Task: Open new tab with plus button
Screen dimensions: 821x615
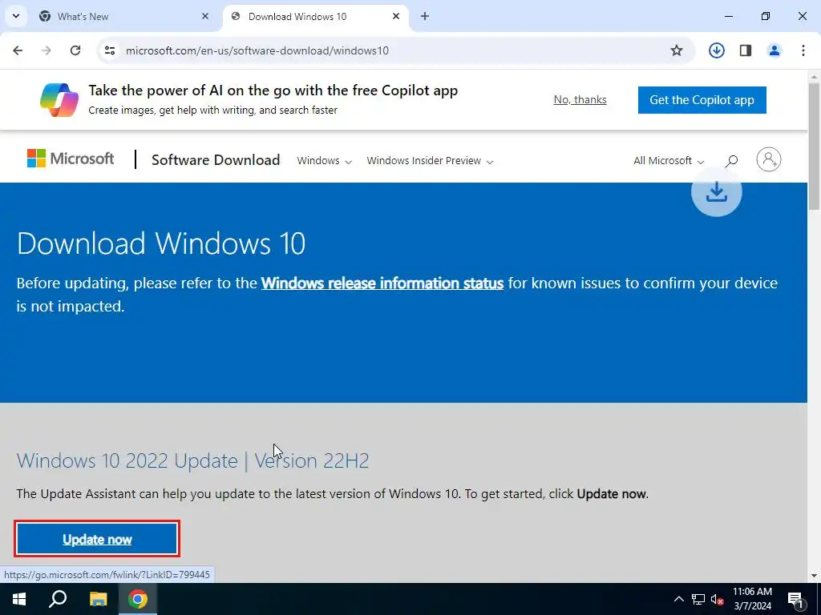Action: [x=425, y=16]
